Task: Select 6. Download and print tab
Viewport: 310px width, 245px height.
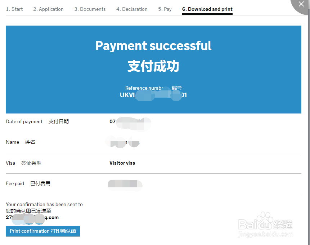Action: point(207,9)
